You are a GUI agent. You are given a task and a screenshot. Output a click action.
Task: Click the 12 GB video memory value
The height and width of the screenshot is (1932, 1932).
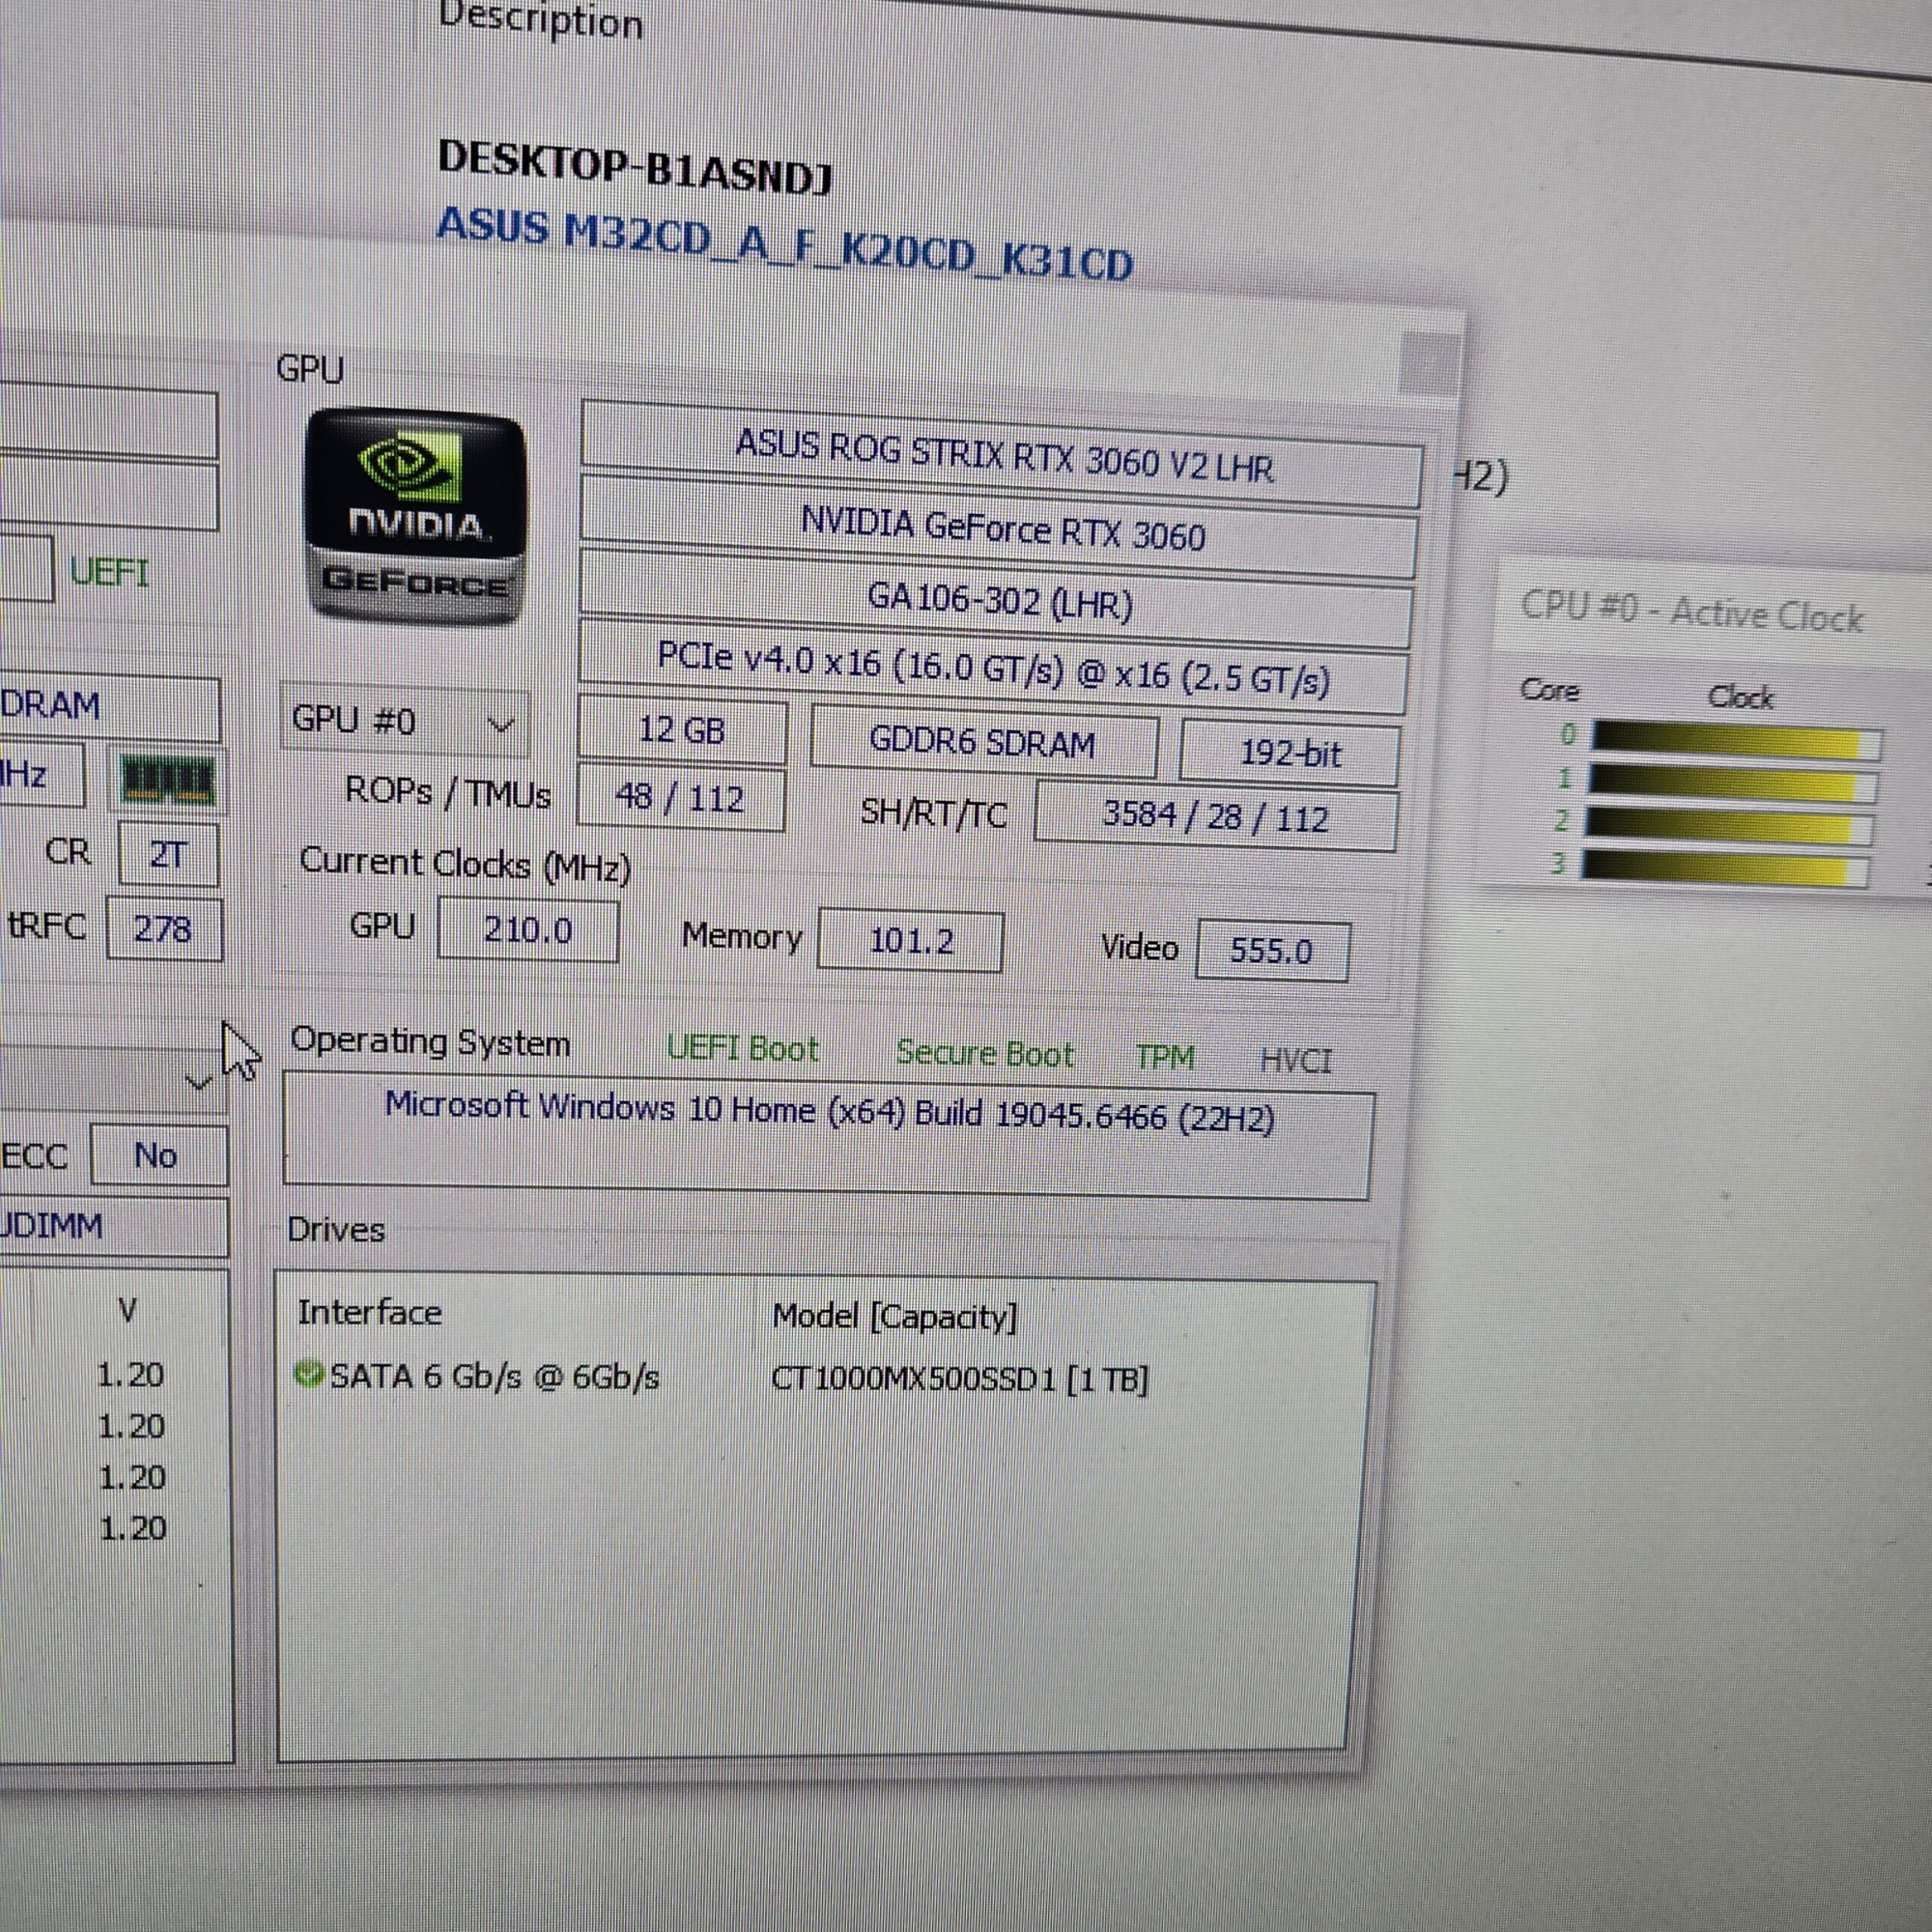point(682,729)
